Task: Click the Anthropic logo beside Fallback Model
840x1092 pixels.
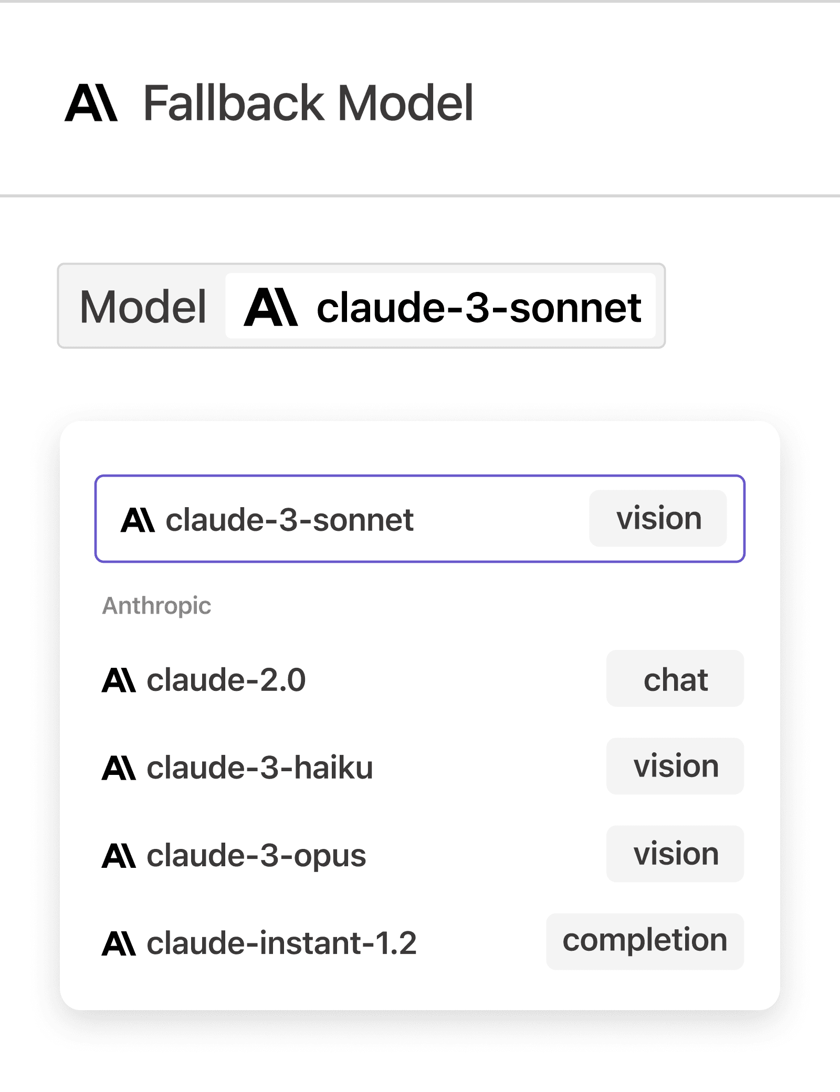Action: [91, 103]
